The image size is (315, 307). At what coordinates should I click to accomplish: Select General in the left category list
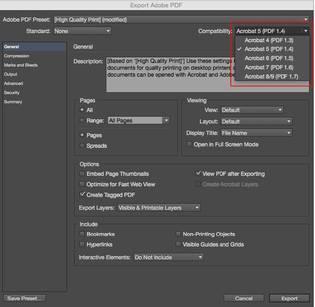click(34, 47)
